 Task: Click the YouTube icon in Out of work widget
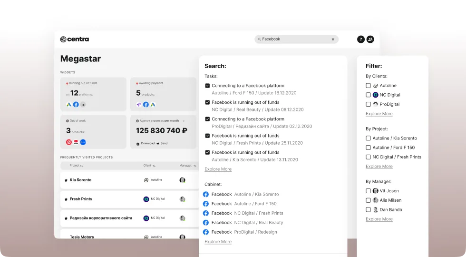pyautogui.click(x=76, y=142)
